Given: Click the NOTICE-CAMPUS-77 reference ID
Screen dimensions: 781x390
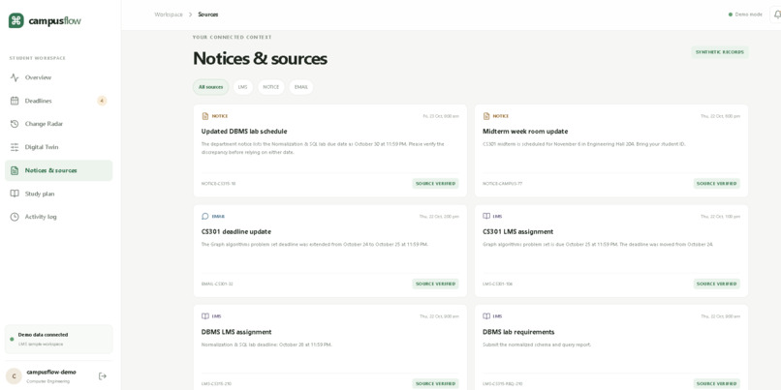Looking at the screenshot, I should [x=503, y=184].
